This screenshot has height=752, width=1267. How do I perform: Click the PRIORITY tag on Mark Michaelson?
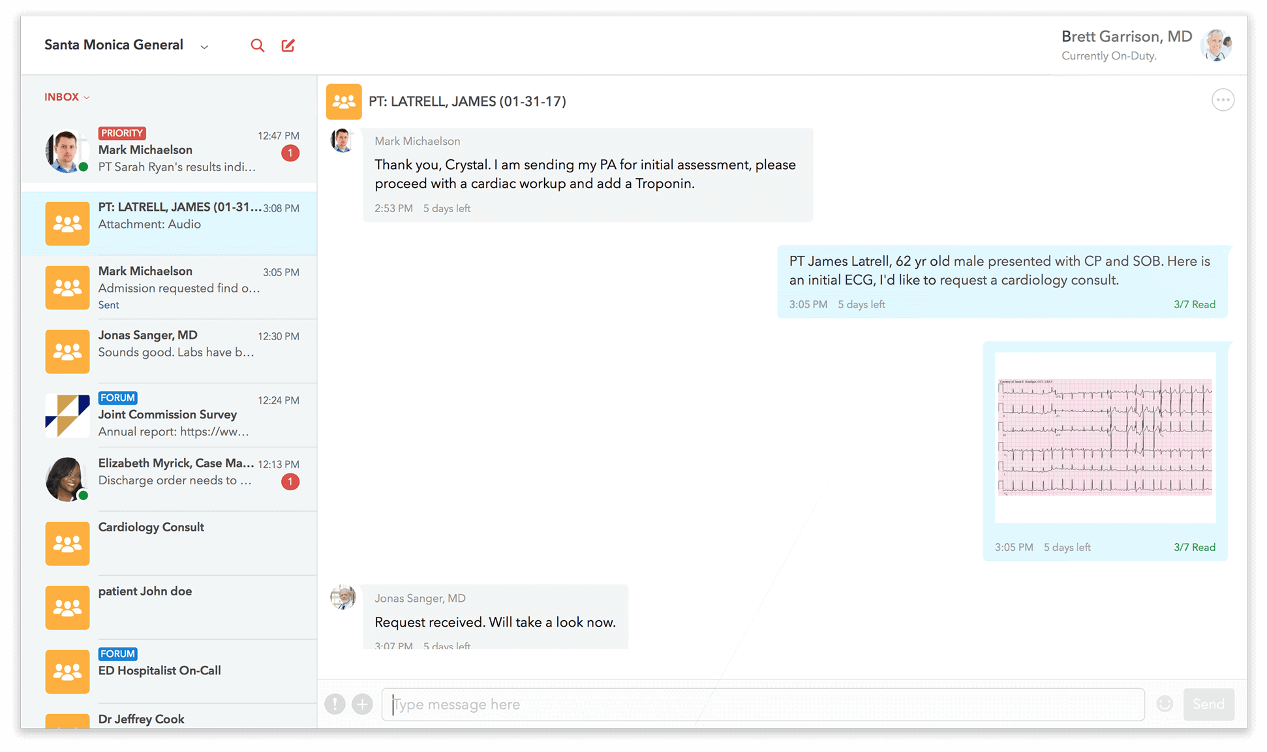[x=122, y=133]
